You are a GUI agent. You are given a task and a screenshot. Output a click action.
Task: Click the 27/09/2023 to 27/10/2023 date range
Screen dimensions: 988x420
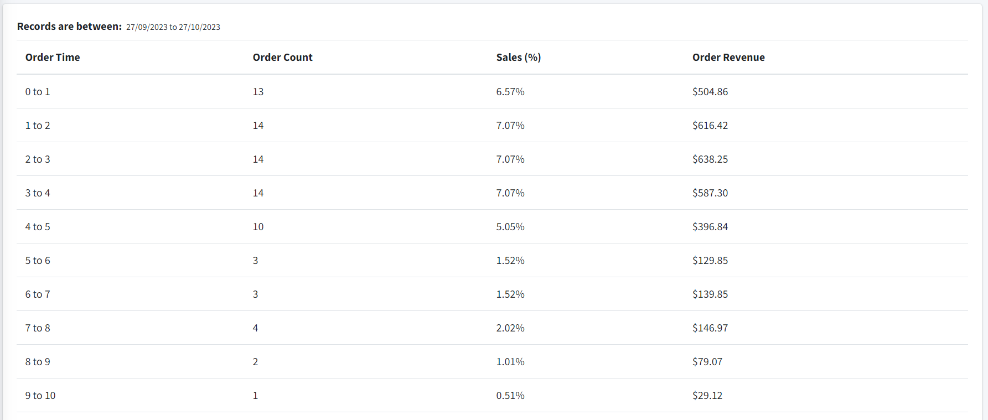(173, 27)
